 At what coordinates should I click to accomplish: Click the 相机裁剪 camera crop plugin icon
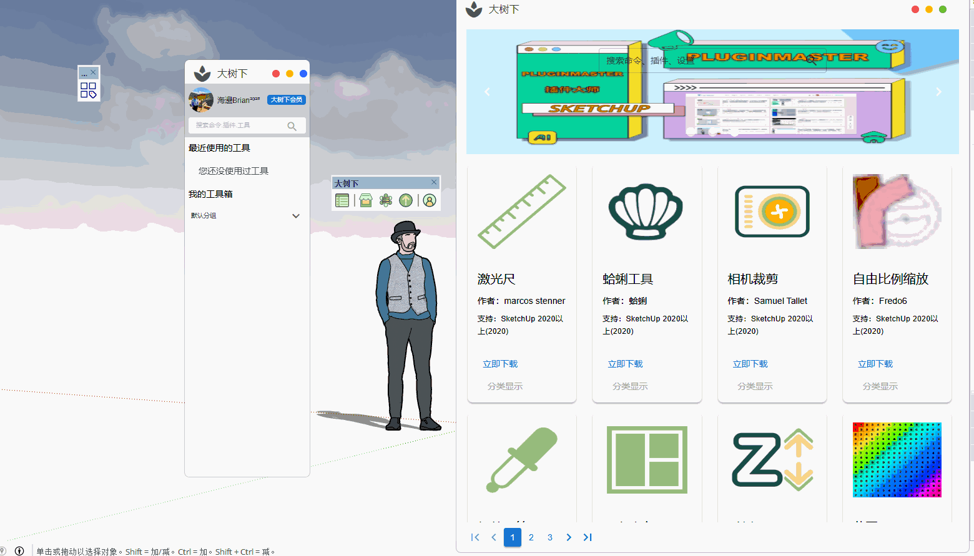pos(772,212)
